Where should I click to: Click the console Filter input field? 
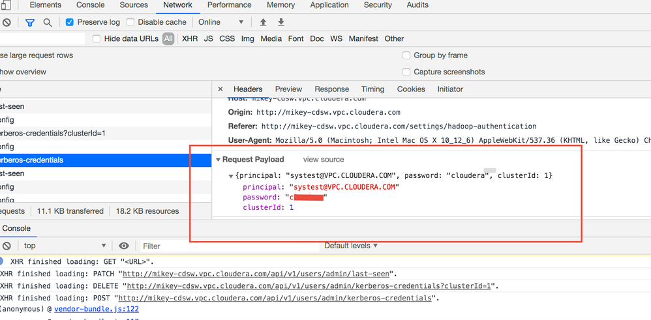pos(228,246)
